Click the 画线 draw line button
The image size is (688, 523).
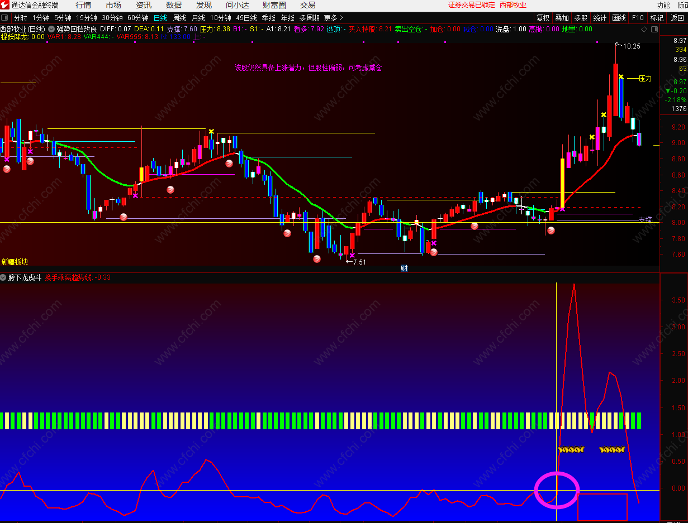(619, 18)
